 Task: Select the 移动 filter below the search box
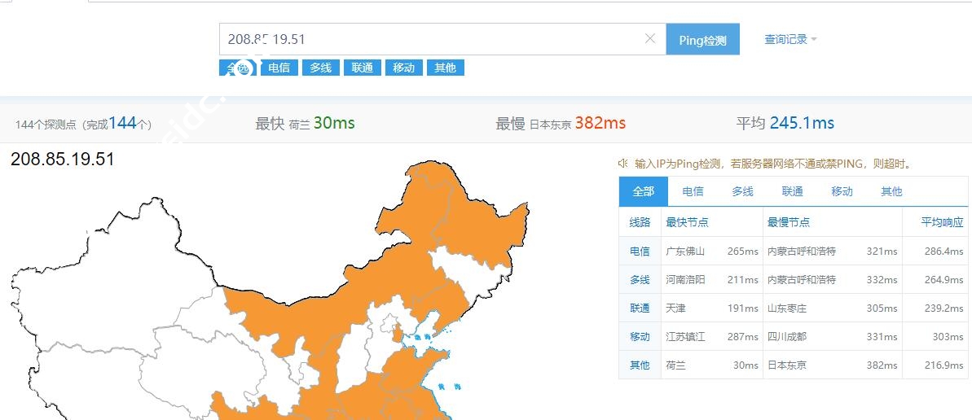403,68
